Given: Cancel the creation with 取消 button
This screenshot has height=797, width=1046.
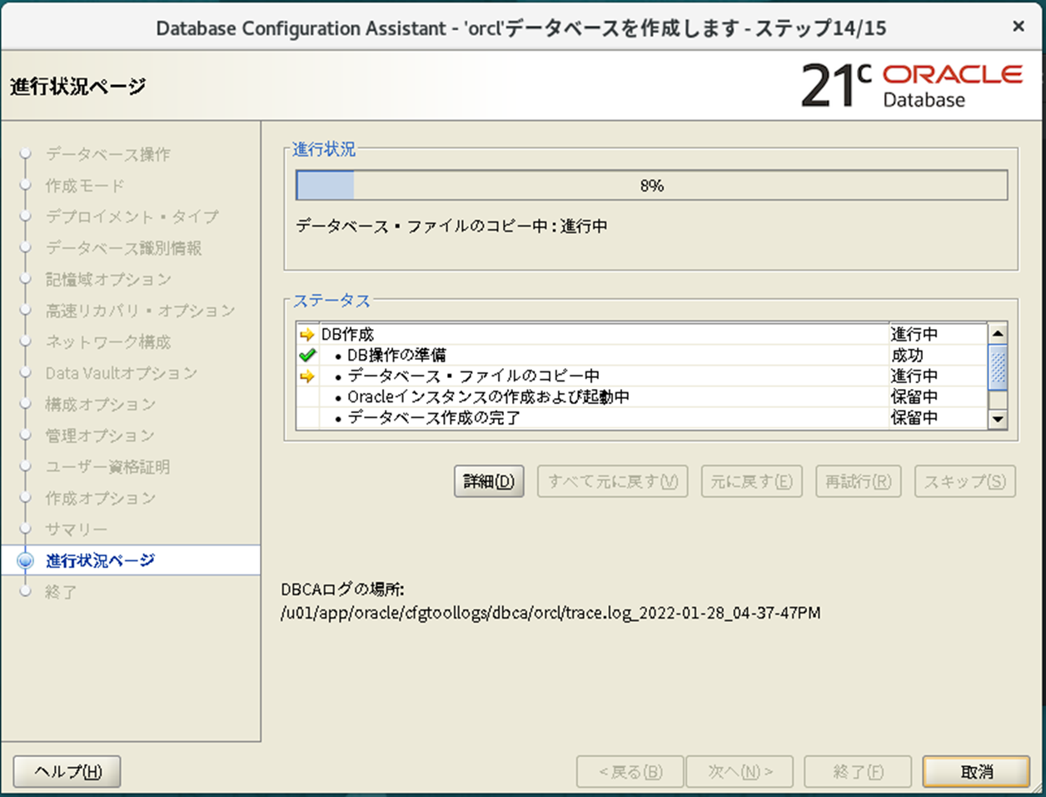Looking at the screenshot, I should pos(976,771).
